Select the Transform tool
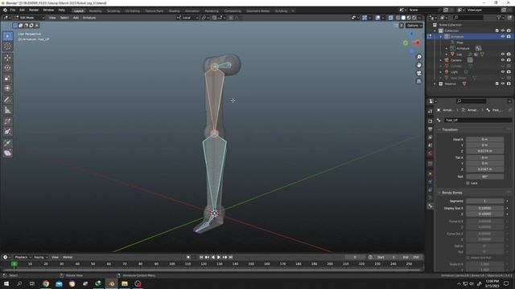 (x=7, y=88)
